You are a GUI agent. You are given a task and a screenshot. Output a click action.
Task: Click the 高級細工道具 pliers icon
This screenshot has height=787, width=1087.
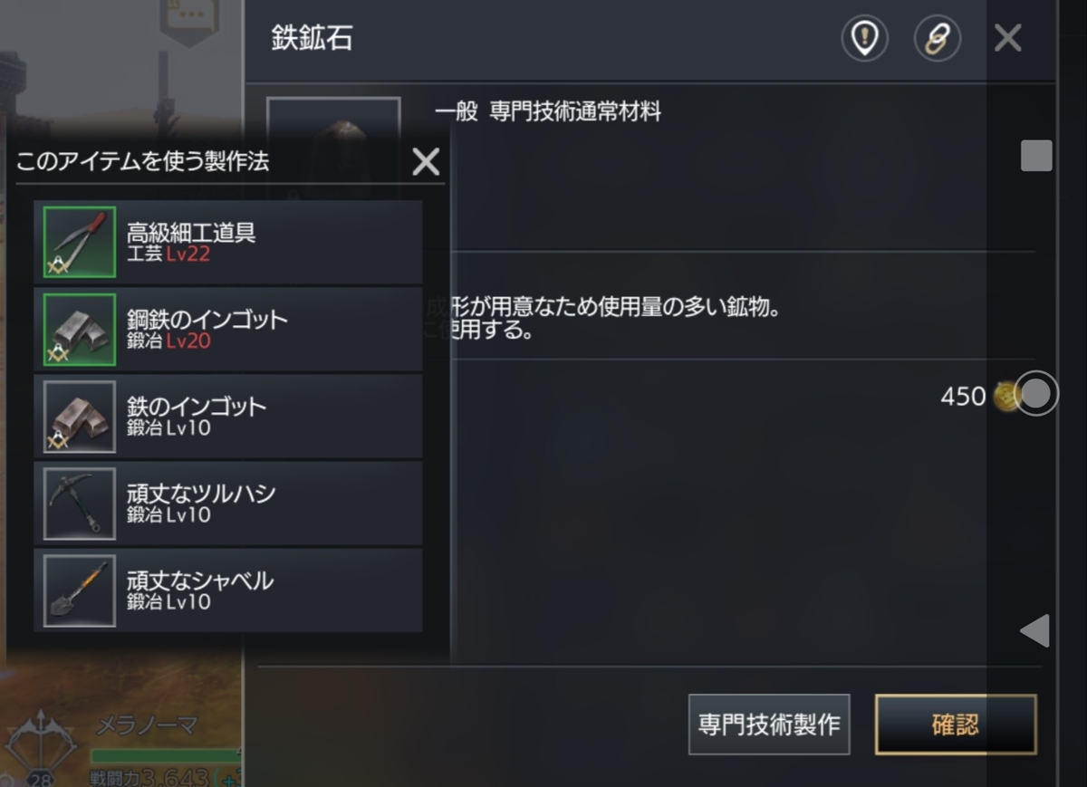point(80,242)
